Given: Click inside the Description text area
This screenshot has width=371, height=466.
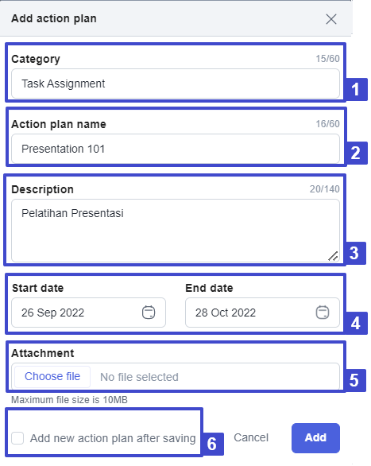Looking at the screenshot, I should (176, 231).
